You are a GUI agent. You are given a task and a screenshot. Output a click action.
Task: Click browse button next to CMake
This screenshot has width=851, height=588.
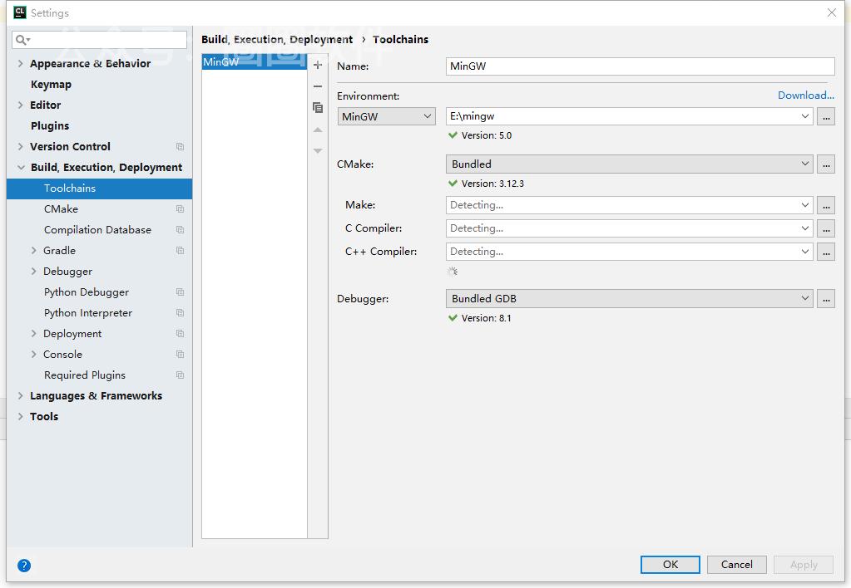(x=825, y=164)
